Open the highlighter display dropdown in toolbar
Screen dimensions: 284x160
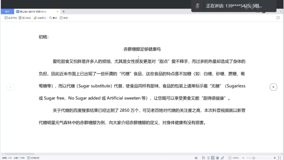pos(41,18)
